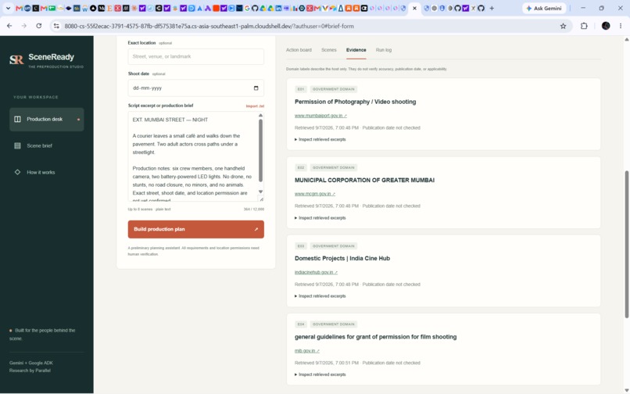630x394 pixels.
Task: Open the tab search dropdown
Action: point(8,8)
